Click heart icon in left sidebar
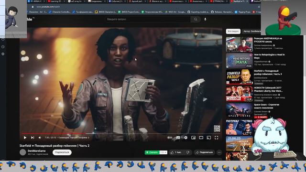 point(3,40)
